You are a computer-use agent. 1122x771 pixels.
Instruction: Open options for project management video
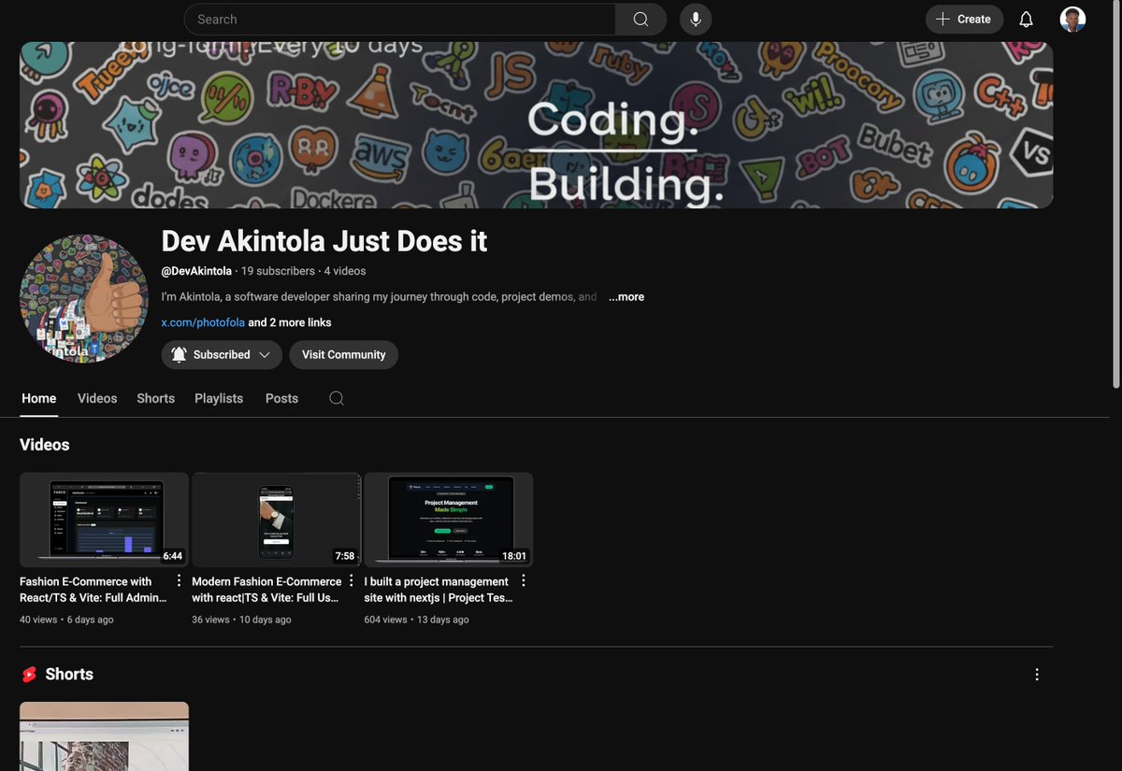coord(524,580)
